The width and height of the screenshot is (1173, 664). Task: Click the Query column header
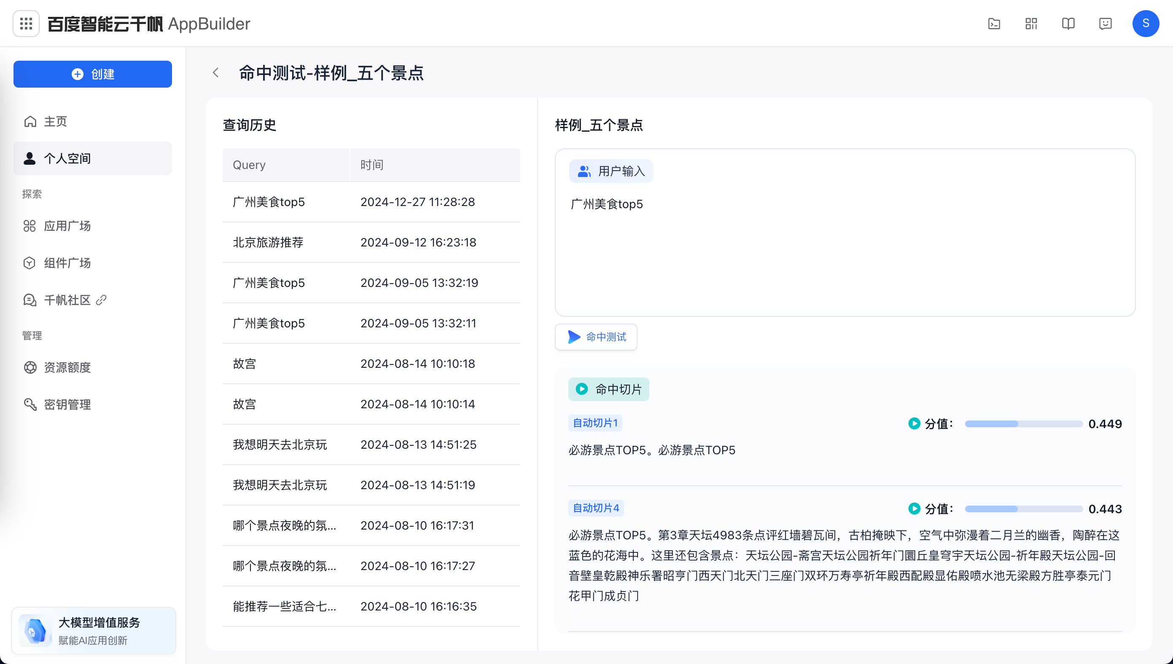click(285, 165)
